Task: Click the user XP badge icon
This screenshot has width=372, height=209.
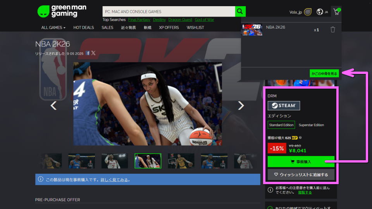Action: [x=308, y=12]
